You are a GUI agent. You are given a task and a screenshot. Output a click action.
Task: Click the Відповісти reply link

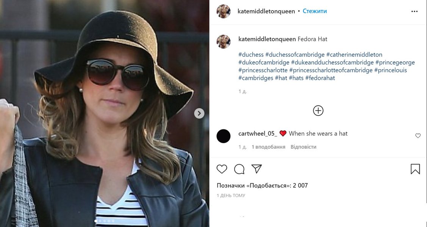coord(303,147)
